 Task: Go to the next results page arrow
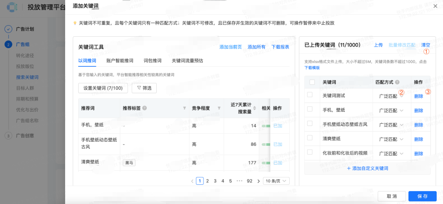[258, 181]
